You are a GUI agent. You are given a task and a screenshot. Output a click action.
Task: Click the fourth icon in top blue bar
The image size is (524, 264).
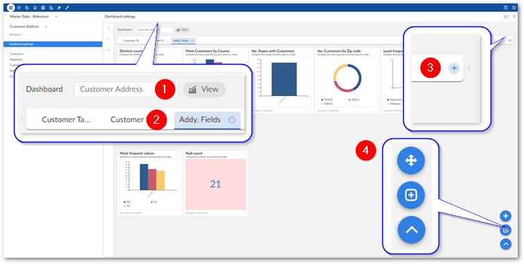(x=35, y=8)
